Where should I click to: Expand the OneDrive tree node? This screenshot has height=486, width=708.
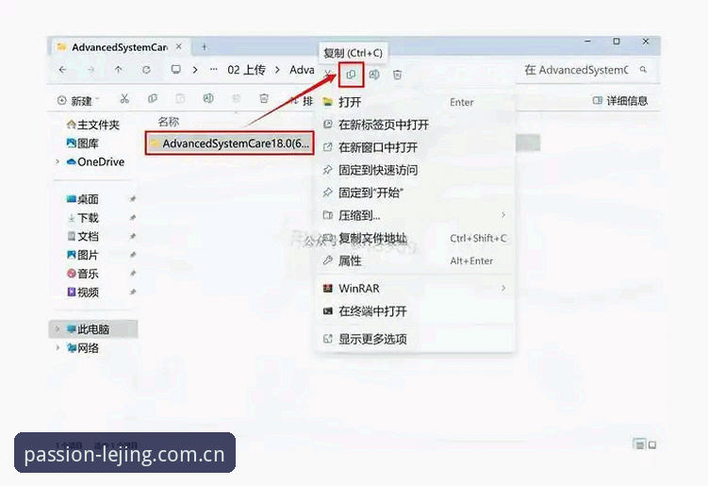click(x=58, y=161)
